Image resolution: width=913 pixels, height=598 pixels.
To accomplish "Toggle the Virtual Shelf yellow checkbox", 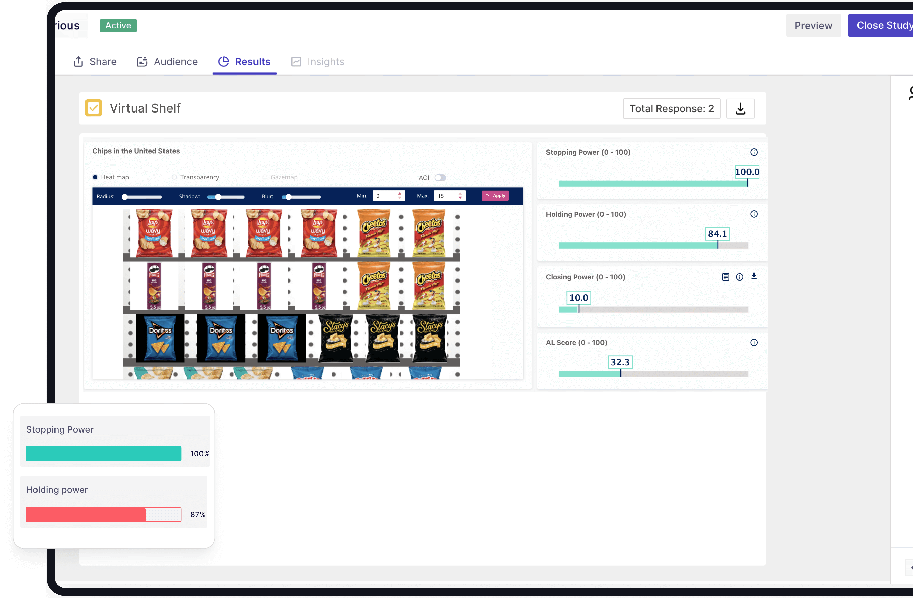I will coord(94,108).
